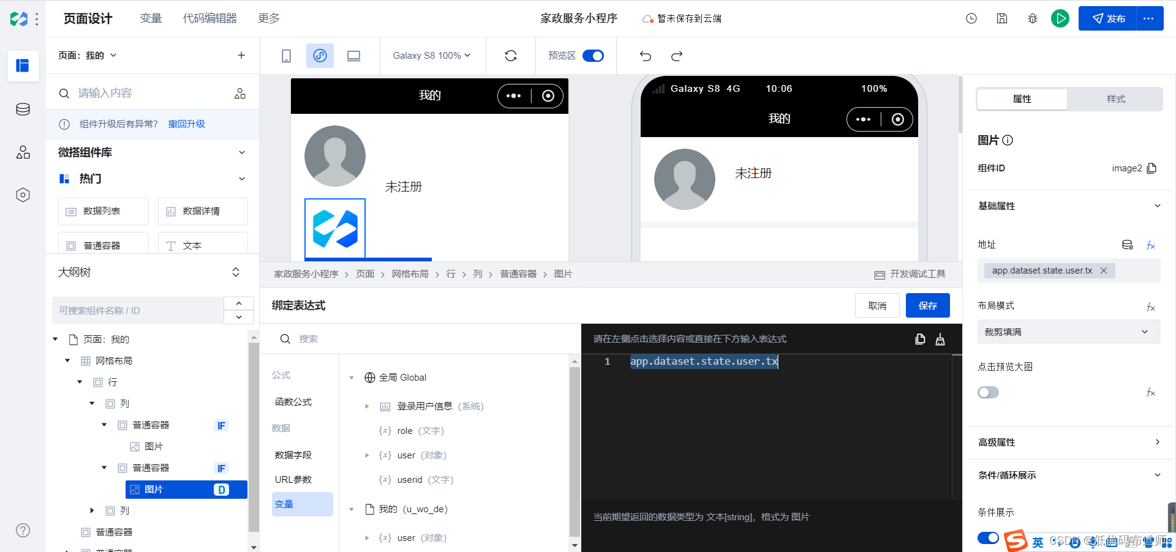This screenshot has width=1176, height=552.
Task: Remove the app.dataset.state.user.tx binding tag
Action: coord(1104,270)
